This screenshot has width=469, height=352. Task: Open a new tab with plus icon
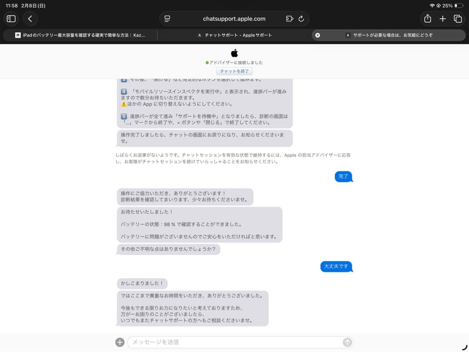tap(443, 19)
